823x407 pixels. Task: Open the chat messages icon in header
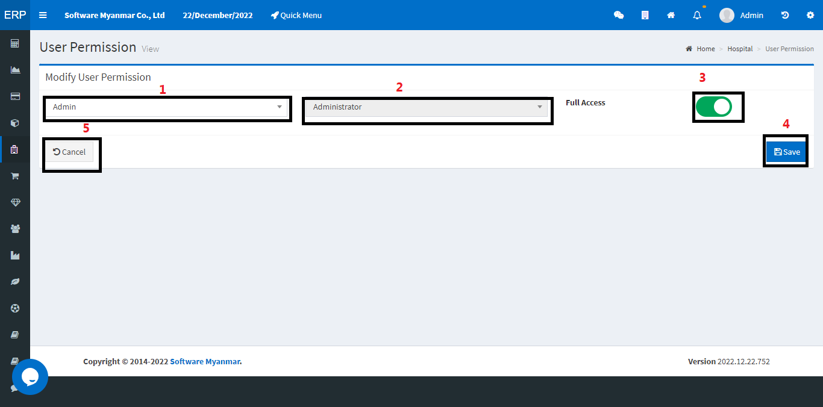619,15
